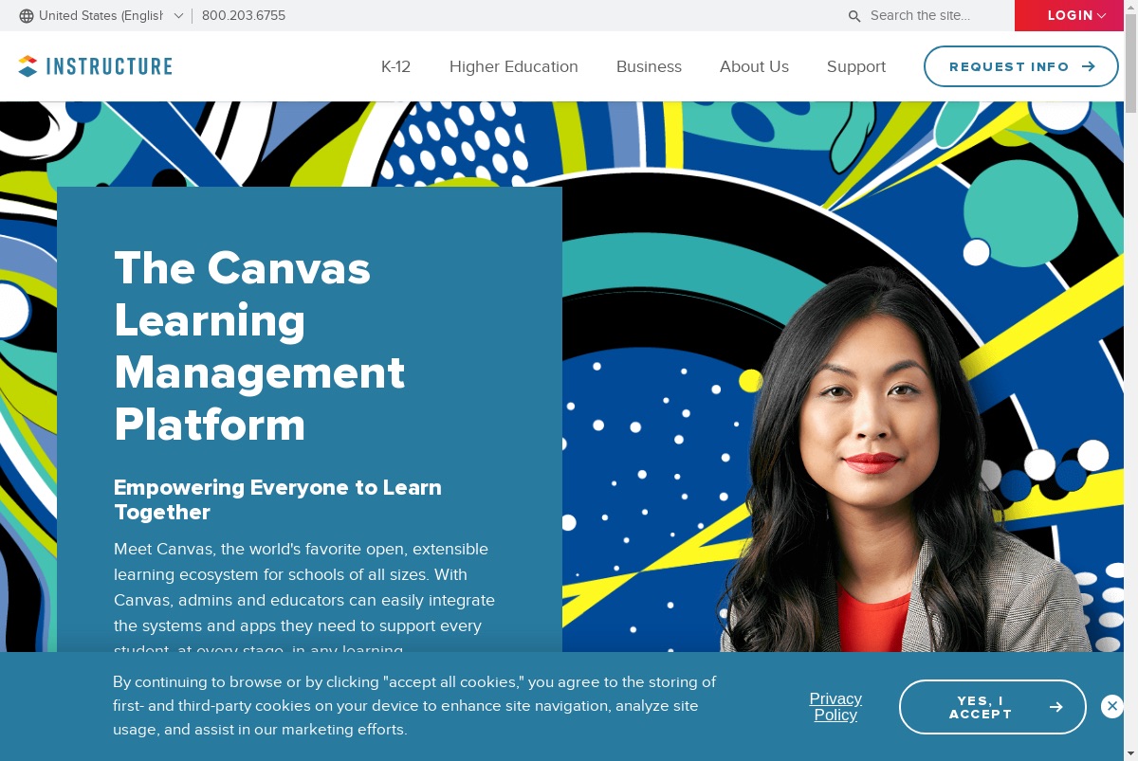Image resolution: width=1138 pixels, height=761 pixels.
Task: Open the Support menu
Action: point(856,66)
